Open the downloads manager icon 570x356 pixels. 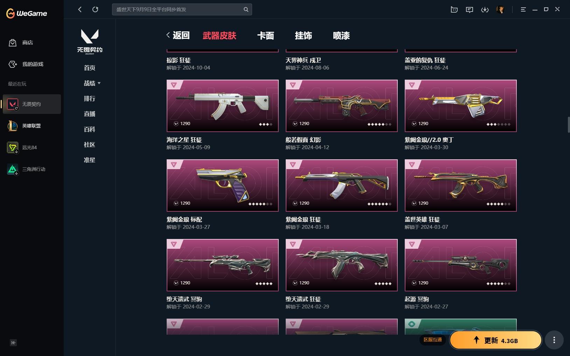[485, 9]
